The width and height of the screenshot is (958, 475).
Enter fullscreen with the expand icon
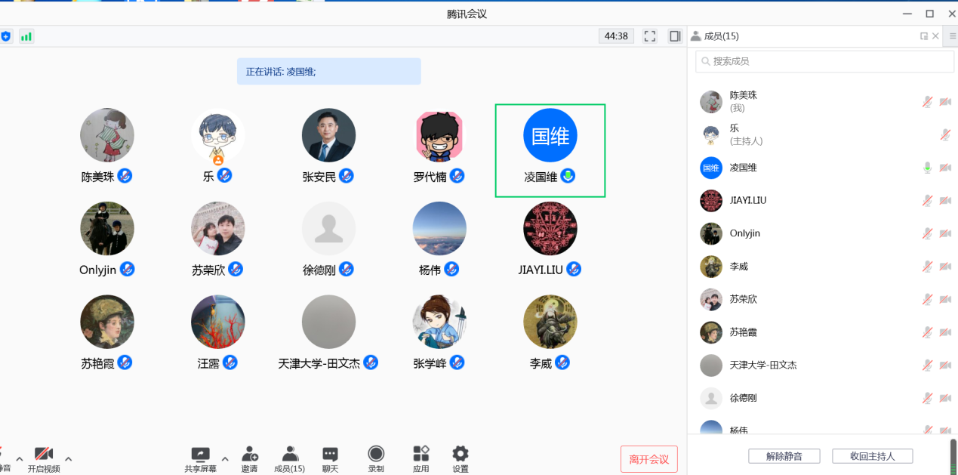pos(648,35)
